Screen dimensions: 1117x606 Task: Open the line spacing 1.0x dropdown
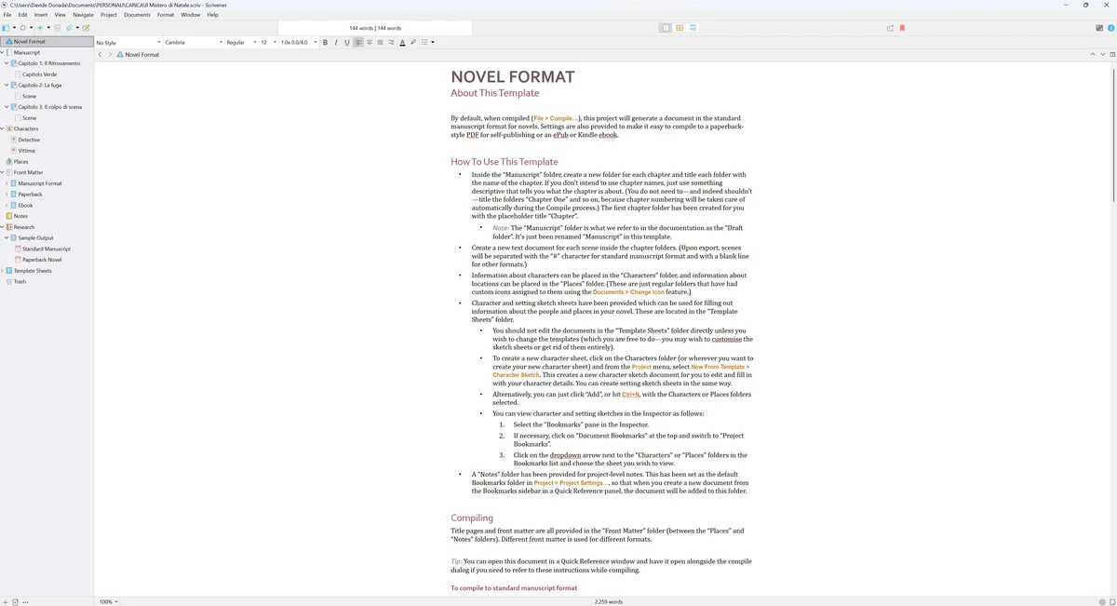pyautogui.click(x=299, y=42)
